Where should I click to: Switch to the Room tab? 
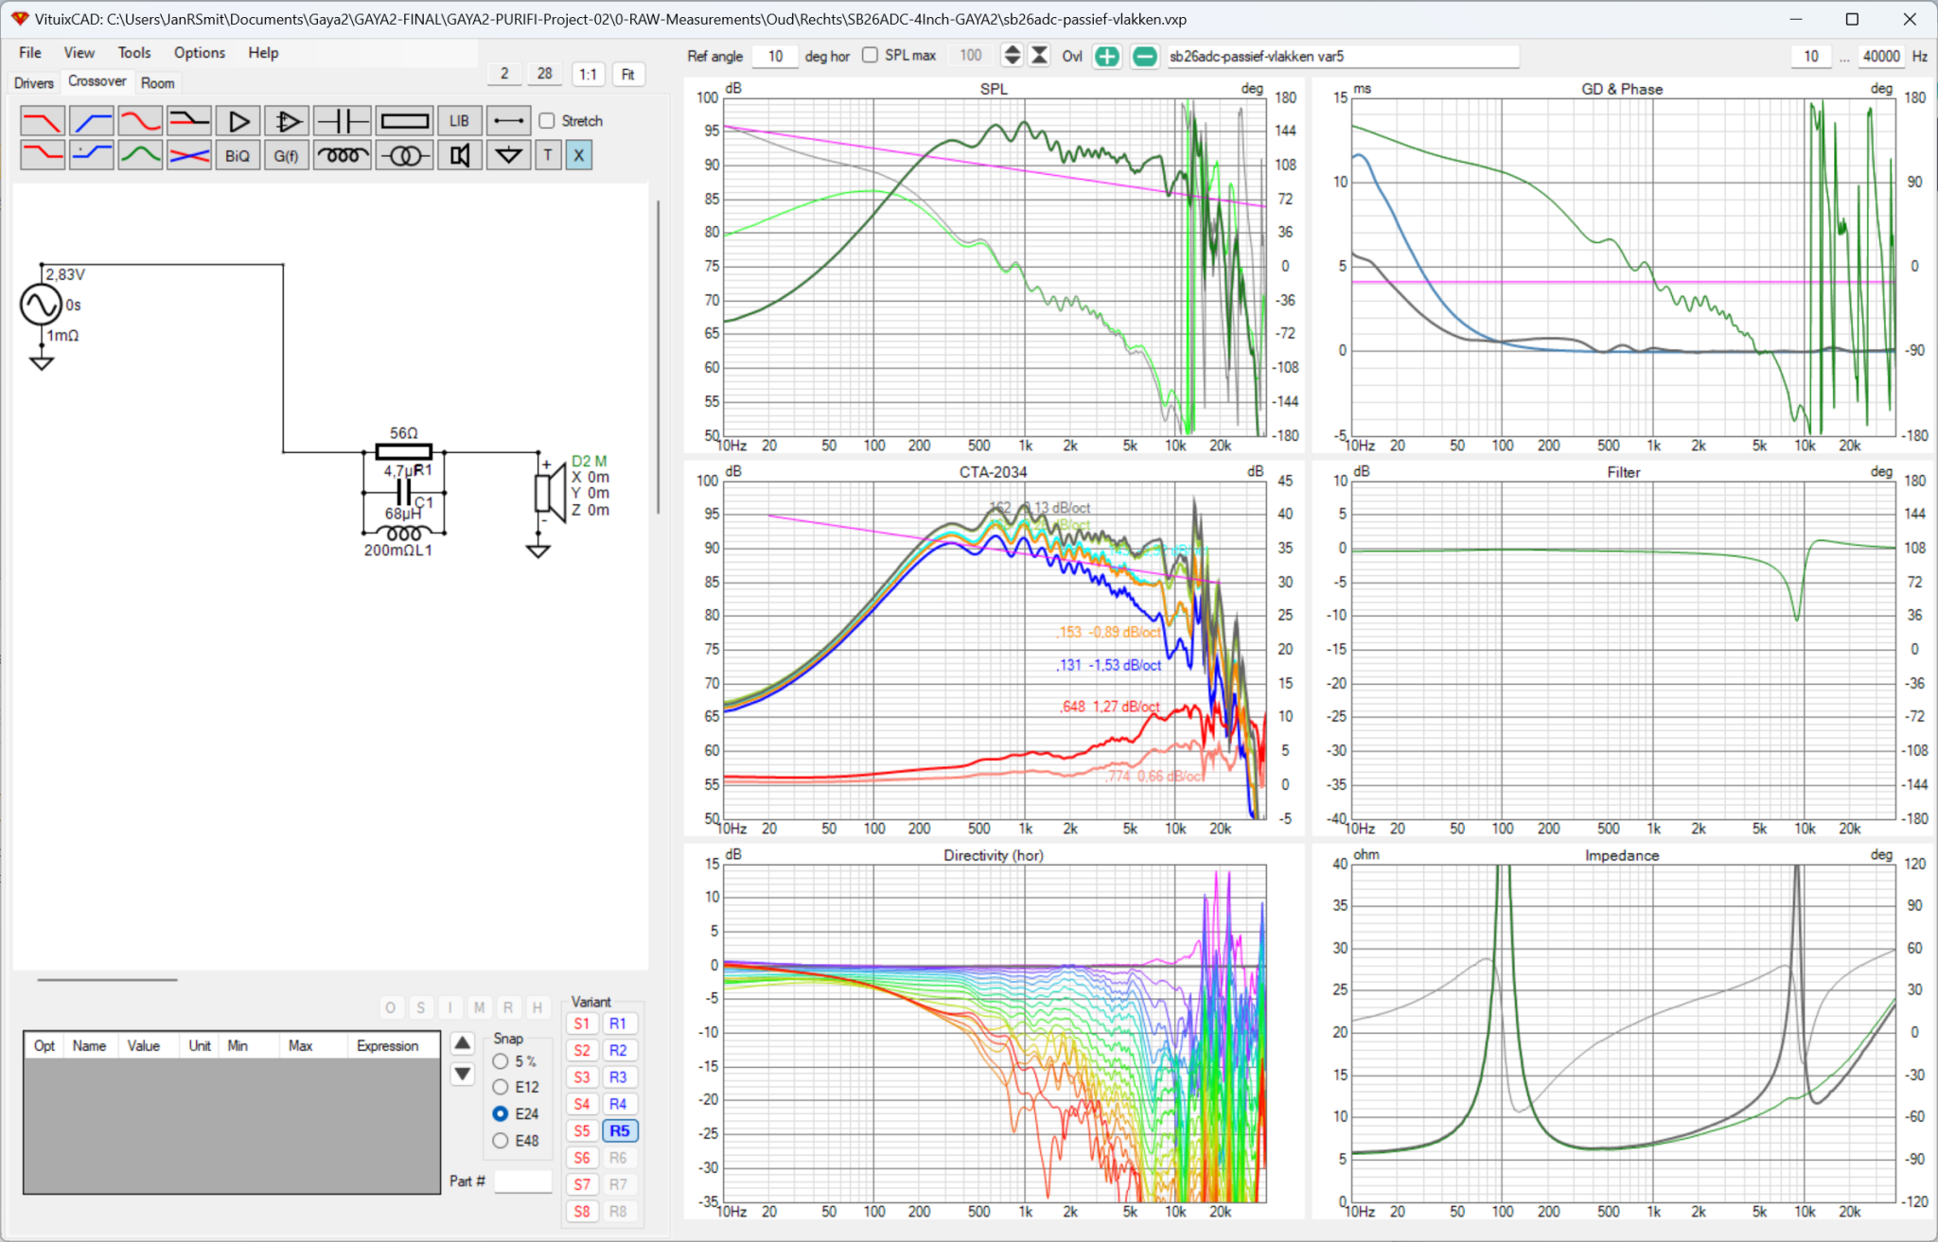pos(158,83)
